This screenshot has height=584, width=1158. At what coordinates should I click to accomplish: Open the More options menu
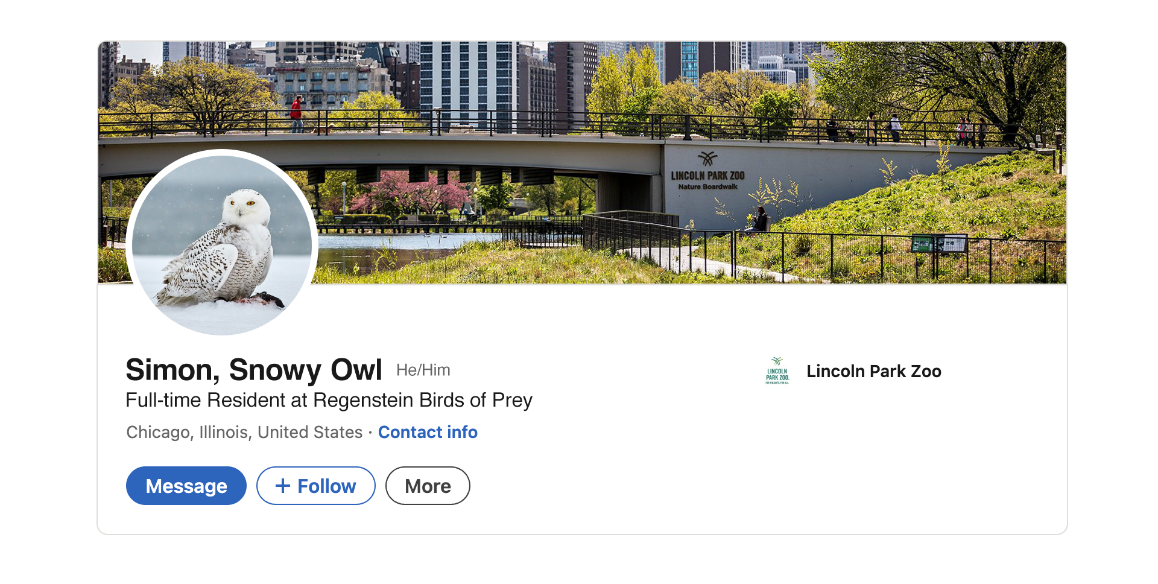click(x=428, y=486)
